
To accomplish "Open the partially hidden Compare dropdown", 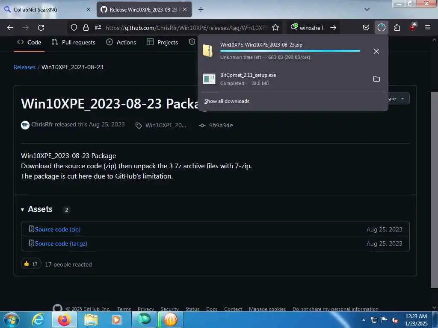I will [399, 99].
